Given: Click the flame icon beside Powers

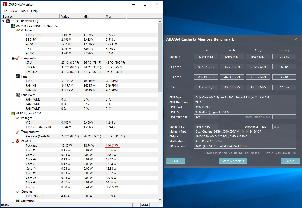Looking at the screenshot, I should (x=18, y=141).
